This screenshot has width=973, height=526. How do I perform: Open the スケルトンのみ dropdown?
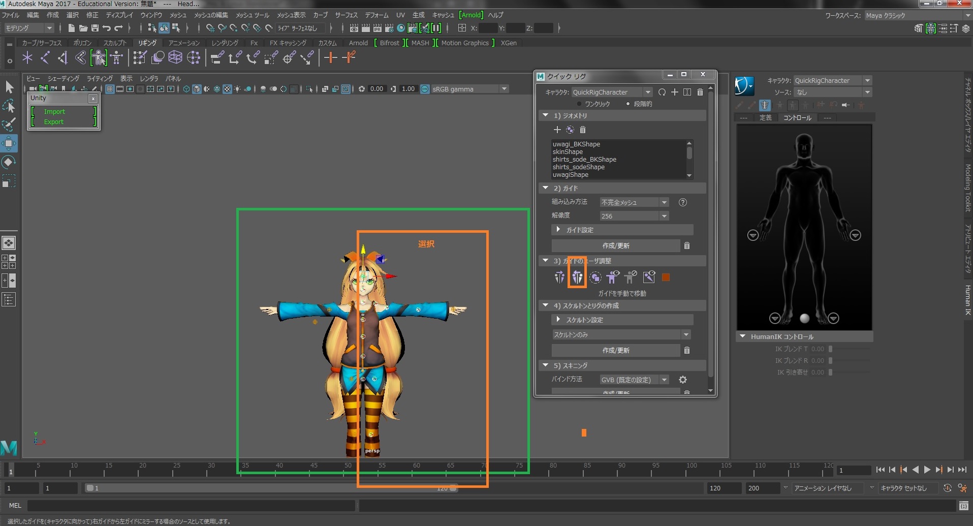click(621, 334)
